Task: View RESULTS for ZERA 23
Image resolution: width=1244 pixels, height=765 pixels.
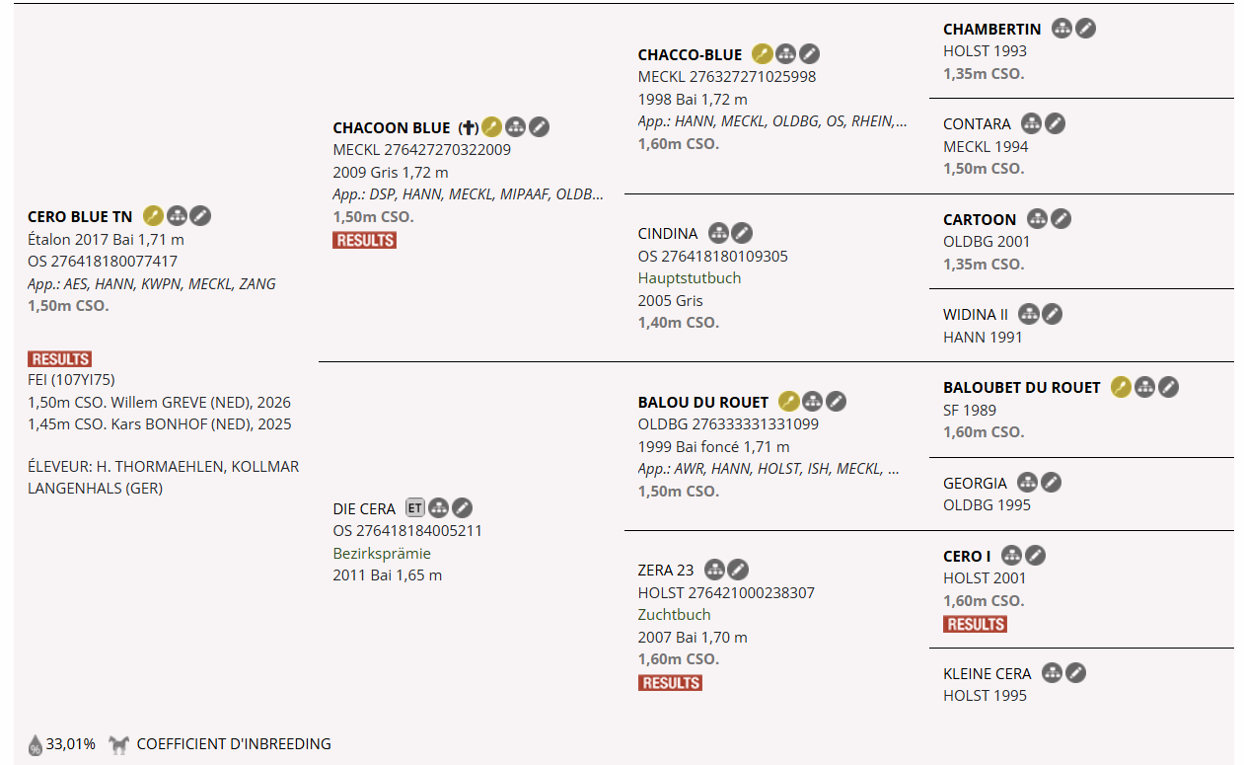Action: click(x=670, y=683)
